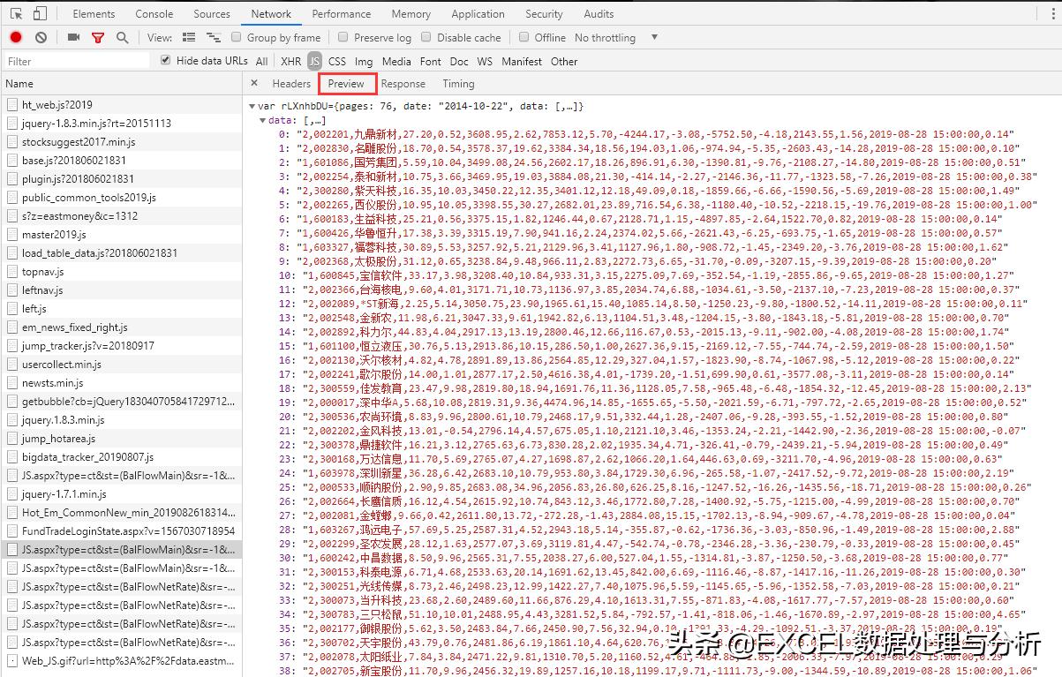
Task: Search network requests with magnifier icon
Action: pos(121,37)
